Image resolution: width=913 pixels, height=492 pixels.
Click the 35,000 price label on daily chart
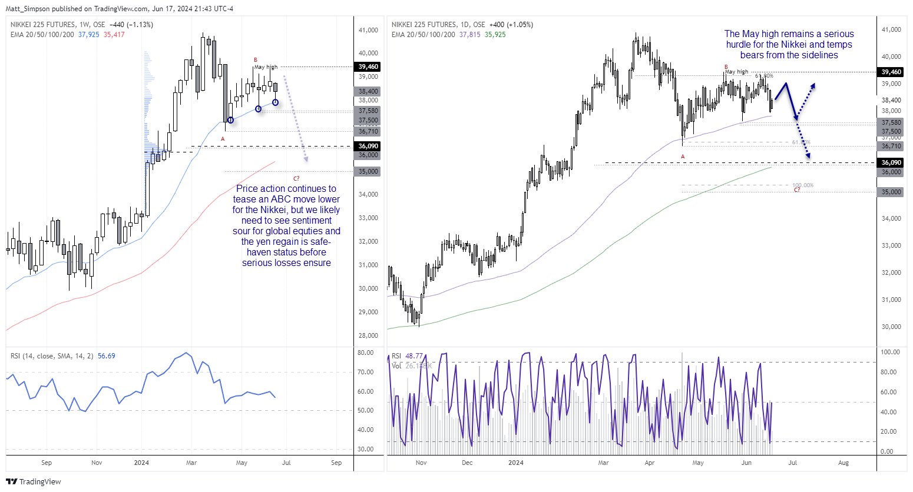click(x=891, y=192)
